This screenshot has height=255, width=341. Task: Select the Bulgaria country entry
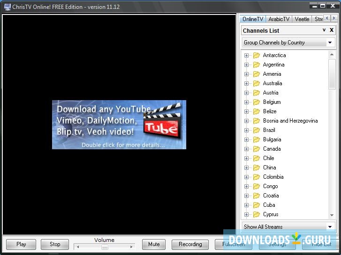[x=272, y=139]
